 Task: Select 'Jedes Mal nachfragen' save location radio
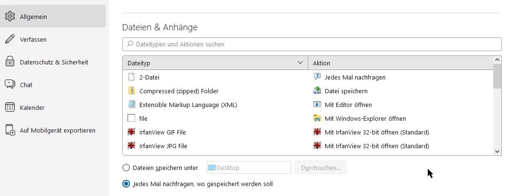126,184
